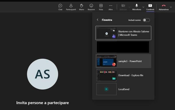Screen dimensions: 175x110
Task: Show the Partecipanti list
Action: pos(71,7)
